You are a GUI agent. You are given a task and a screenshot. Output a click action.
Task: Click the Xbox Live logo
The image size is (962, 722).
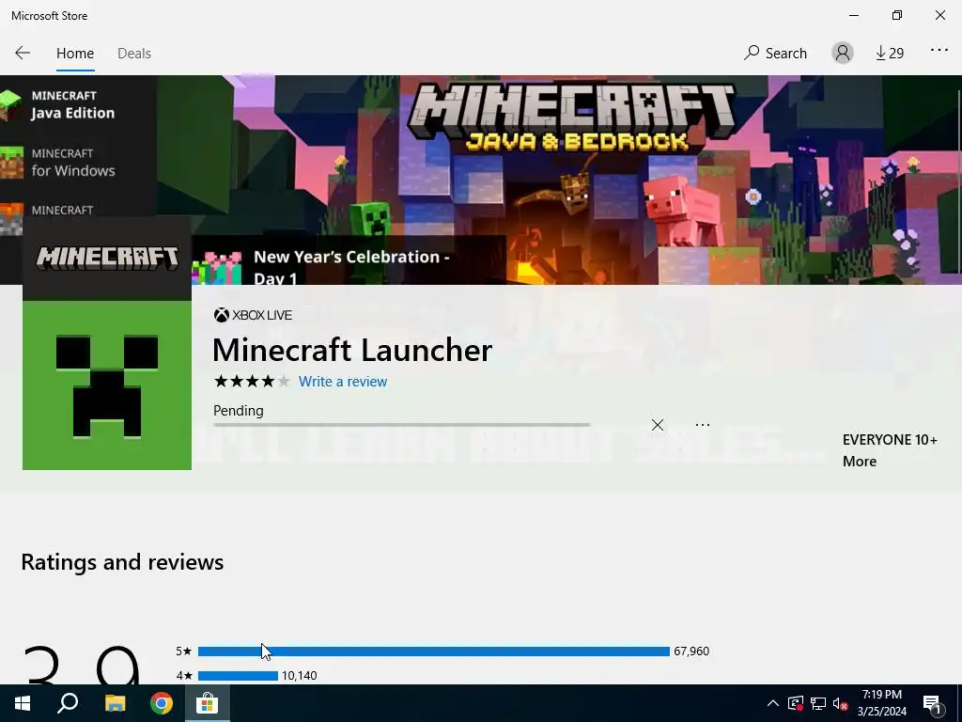click(x=253, y=315)
